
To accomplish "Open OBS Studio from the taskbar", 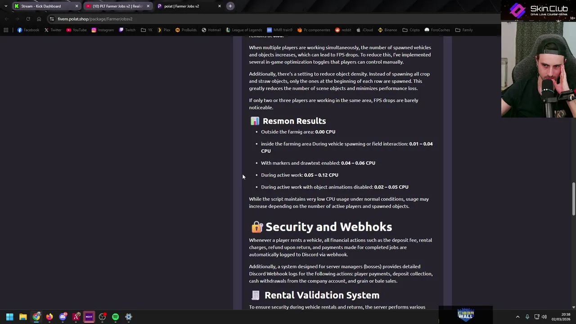I will tap(102, 317).
